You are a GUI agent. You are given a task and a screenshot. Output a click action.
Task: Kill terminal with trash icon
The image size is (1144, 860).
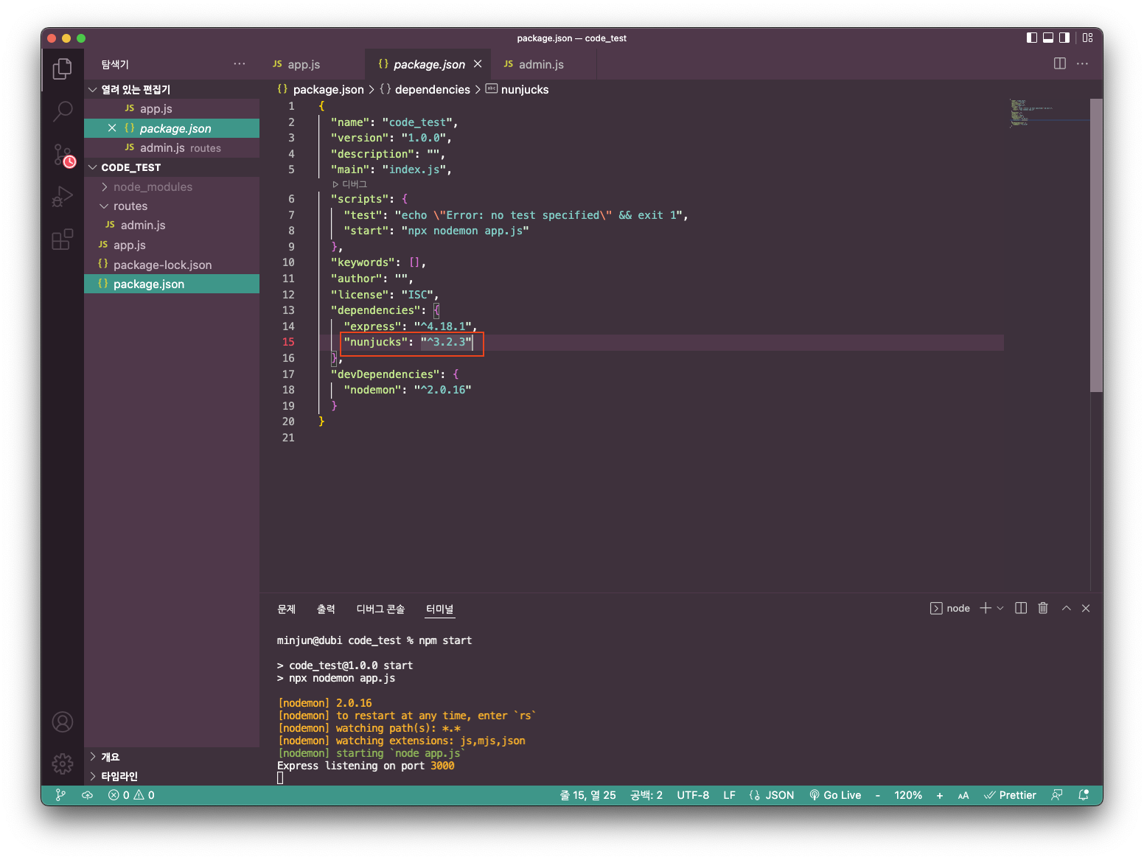click(x=1043, y=608)
